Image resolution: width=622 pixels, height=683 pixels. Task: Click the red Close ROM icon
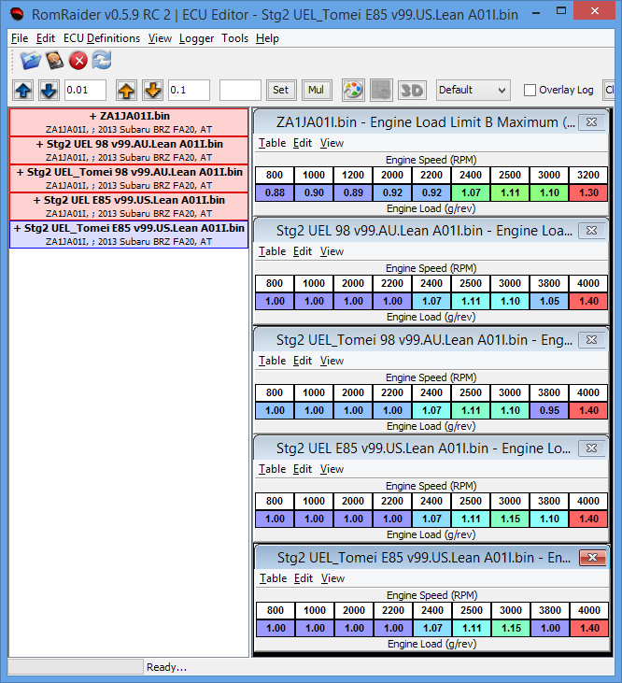[x=78, y=61]
